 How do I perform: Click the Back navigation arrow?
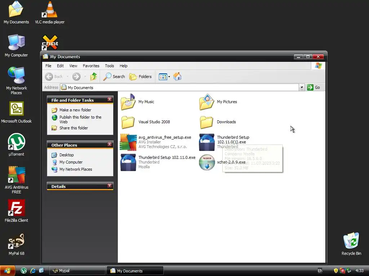point(49,77)
